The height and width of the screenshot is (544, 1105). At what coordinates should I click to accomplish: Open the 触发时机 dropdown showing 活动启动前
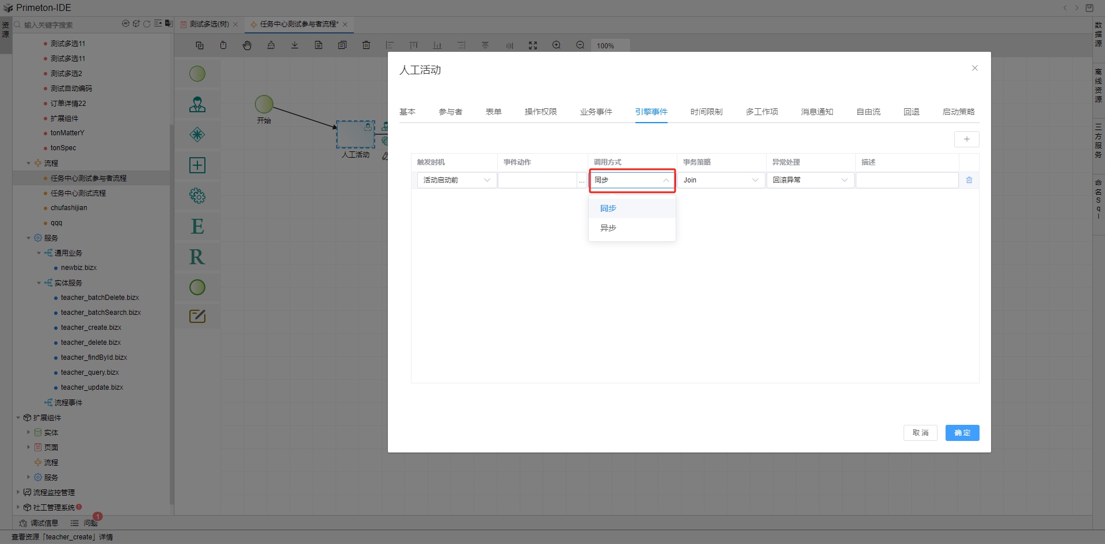click(x=456, y=180)
